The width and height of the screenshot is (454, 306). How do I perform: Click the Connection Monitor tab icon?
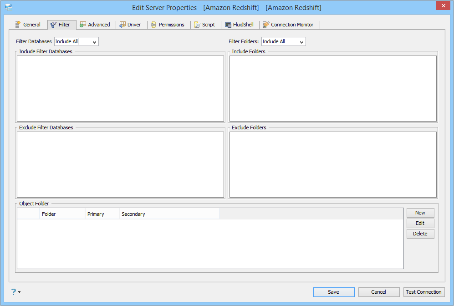click(266, 25)
